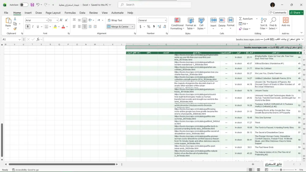Toggle Bold formatting
This screenshot has width=306, height=172.
tap(28, 27)
